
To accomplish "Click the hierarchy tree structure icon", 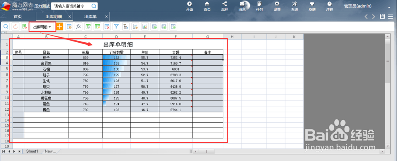I will (x=126, y=27).
